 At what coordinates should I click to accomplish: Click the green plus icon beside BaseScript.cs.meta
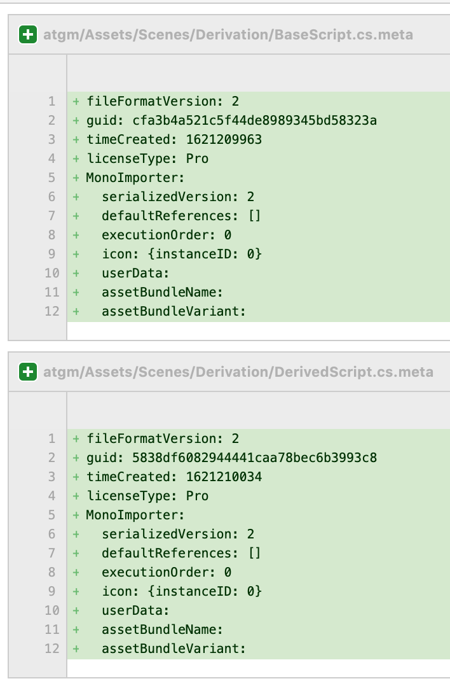(x=28, y=34)
